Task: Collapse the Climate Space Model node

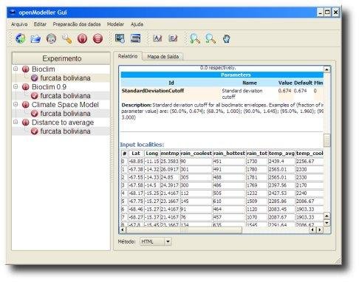Action: point(16,104)
